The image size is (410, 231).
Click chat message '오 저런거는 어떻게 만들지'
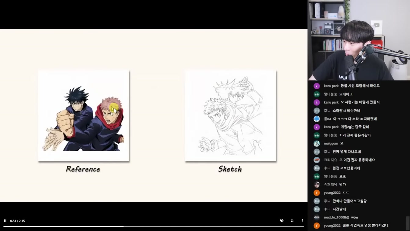[360, 102]
